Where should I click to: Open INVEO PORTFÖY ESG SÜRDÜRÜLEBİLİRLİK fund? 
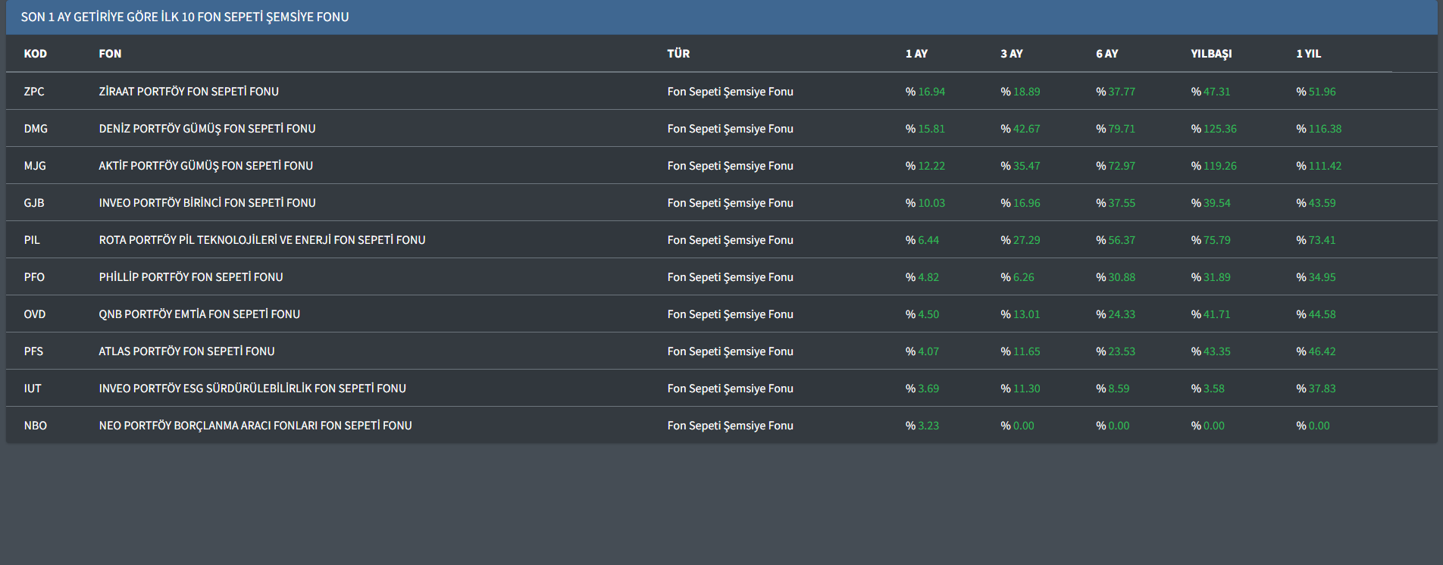[x=252, y=389]
